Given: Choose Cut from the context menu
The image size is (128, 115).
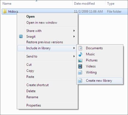Looking at the screenshot, I should tap(29, 65).
